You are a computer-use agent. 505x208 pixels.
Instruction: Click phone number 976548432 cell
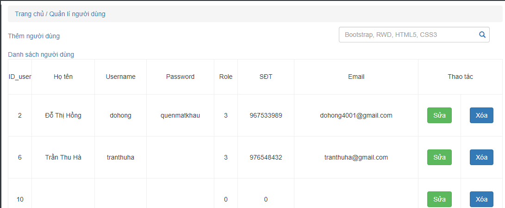click(x=266, y=157)
